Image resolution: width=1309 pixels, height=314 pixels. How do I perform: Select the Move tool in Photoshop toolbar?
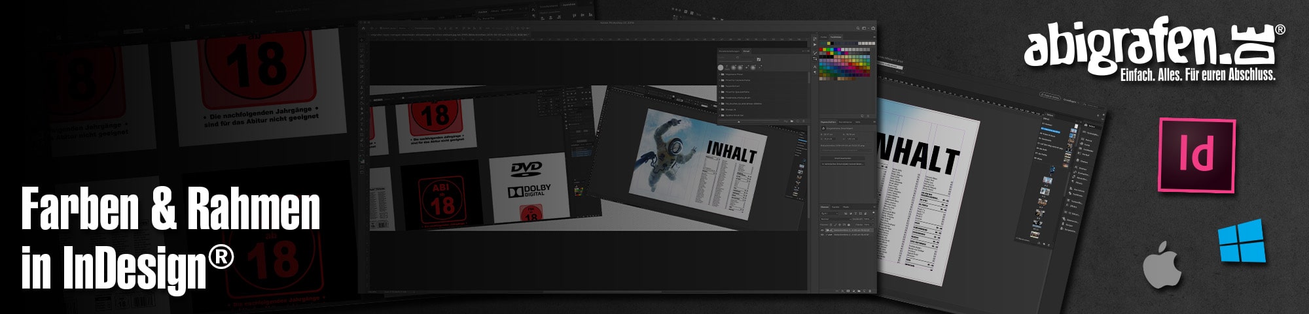coord(362,40)
